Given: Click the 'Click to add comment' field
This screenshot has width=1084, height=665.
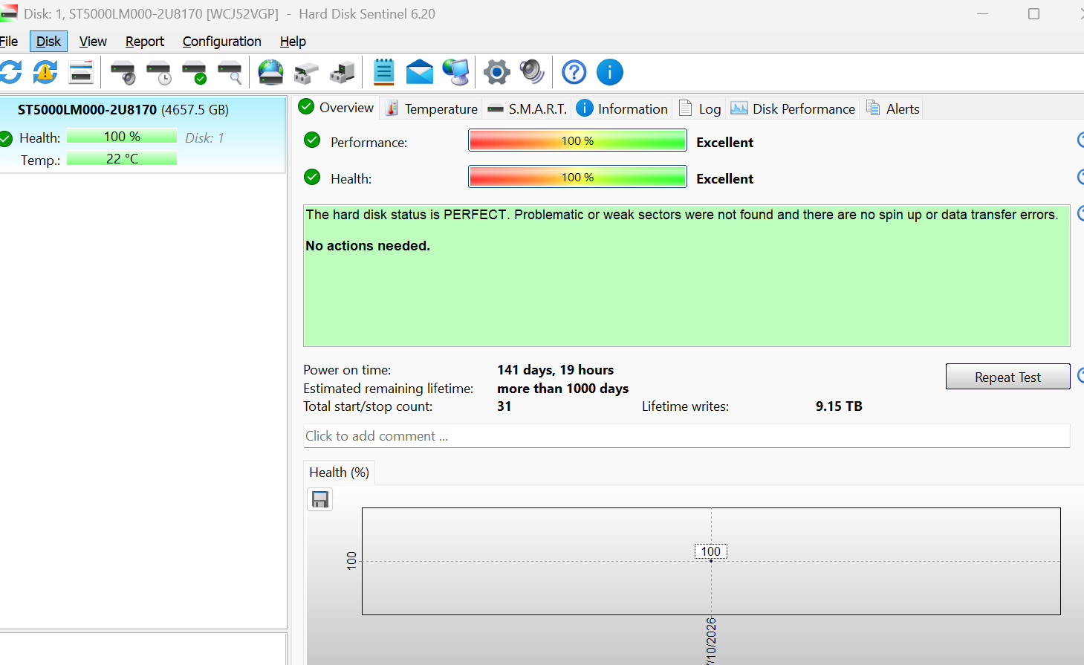Looking at the screenshot, I should [x=687, y=436].
